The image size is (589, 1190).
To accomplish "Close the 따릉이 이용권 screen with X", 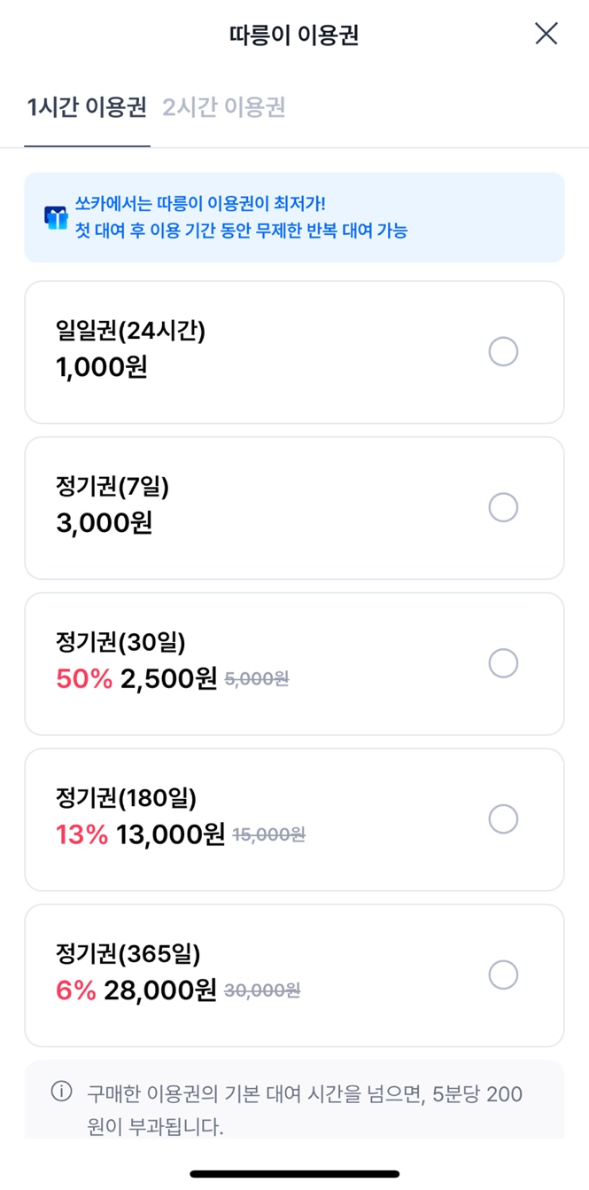I will pos(546,34).
